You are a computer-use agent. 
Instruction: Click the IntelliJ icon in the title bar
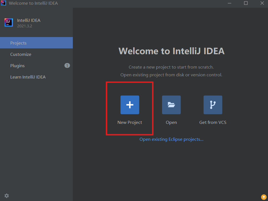(3, 3)
